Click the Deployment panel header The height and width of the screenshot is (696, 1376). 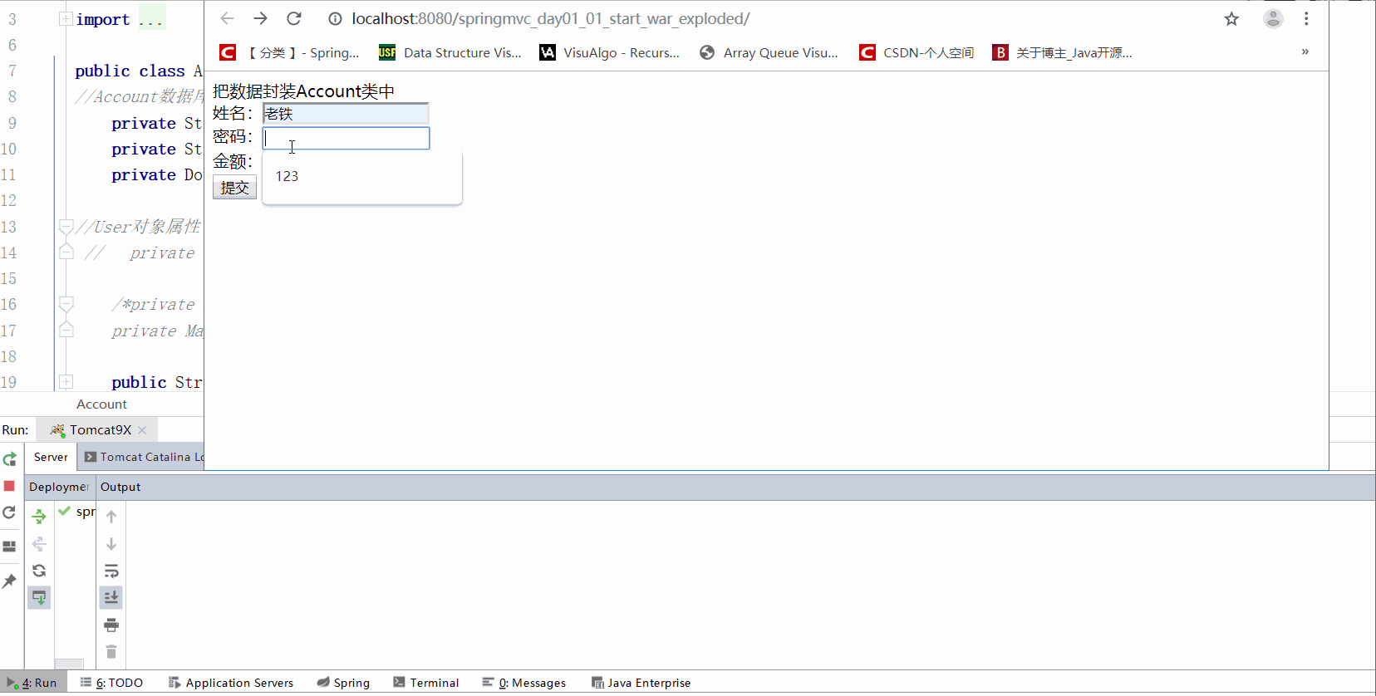tap(59, 487)
